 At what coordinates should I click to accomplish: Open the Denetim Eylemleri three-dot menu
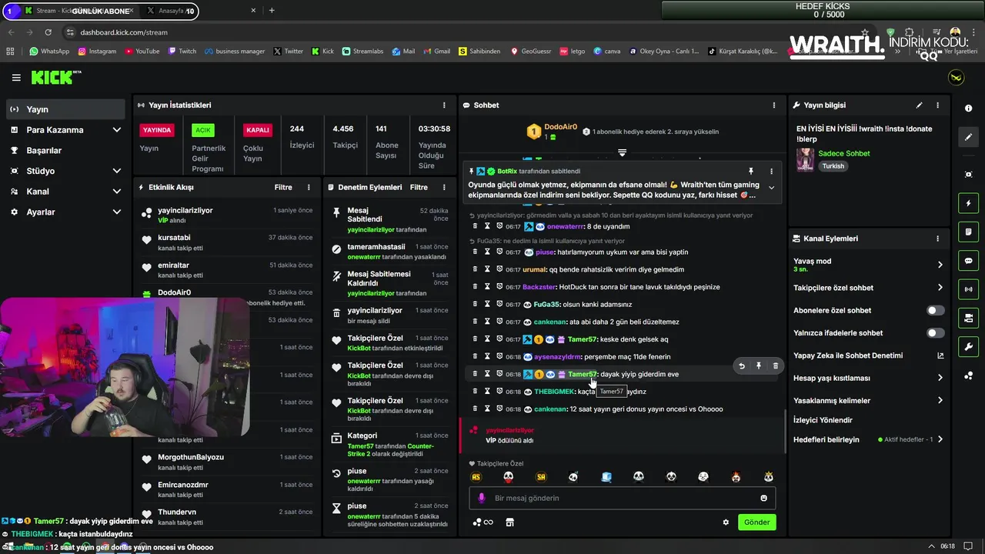click(444, 187)
